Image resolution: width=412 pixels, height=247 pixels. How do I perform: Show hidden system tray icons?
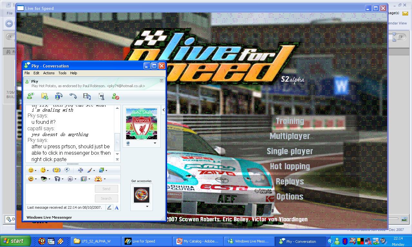coord(330,241)
